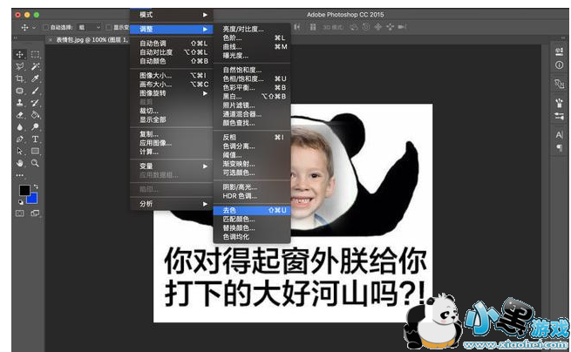Choose 画布大小... in the Image menu

[x=172, y=85]
